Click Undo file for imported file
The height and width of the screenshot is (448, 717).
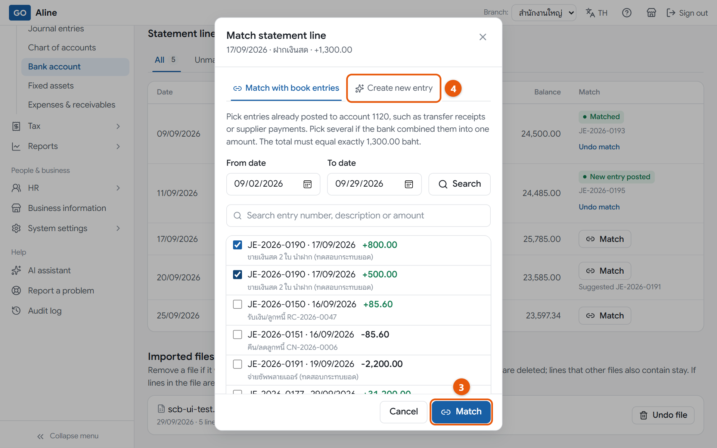coord(663,415)
